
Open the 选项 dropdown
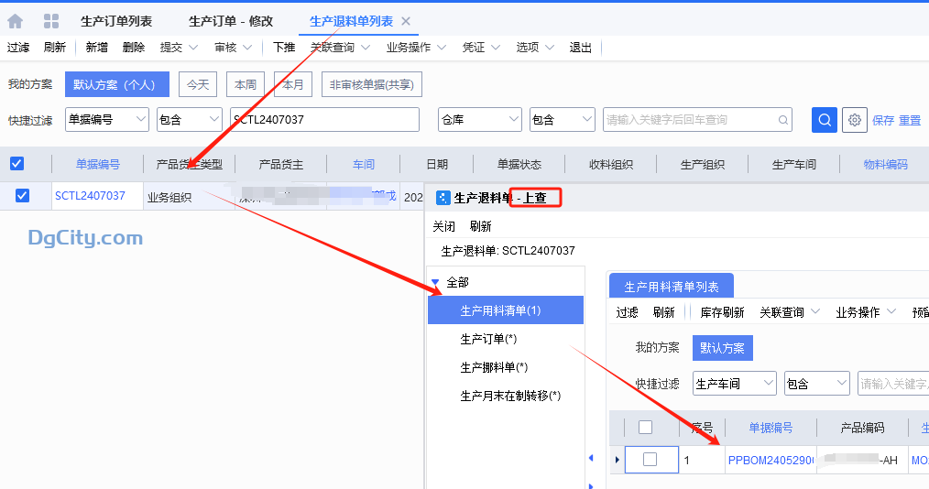(535, 48)
